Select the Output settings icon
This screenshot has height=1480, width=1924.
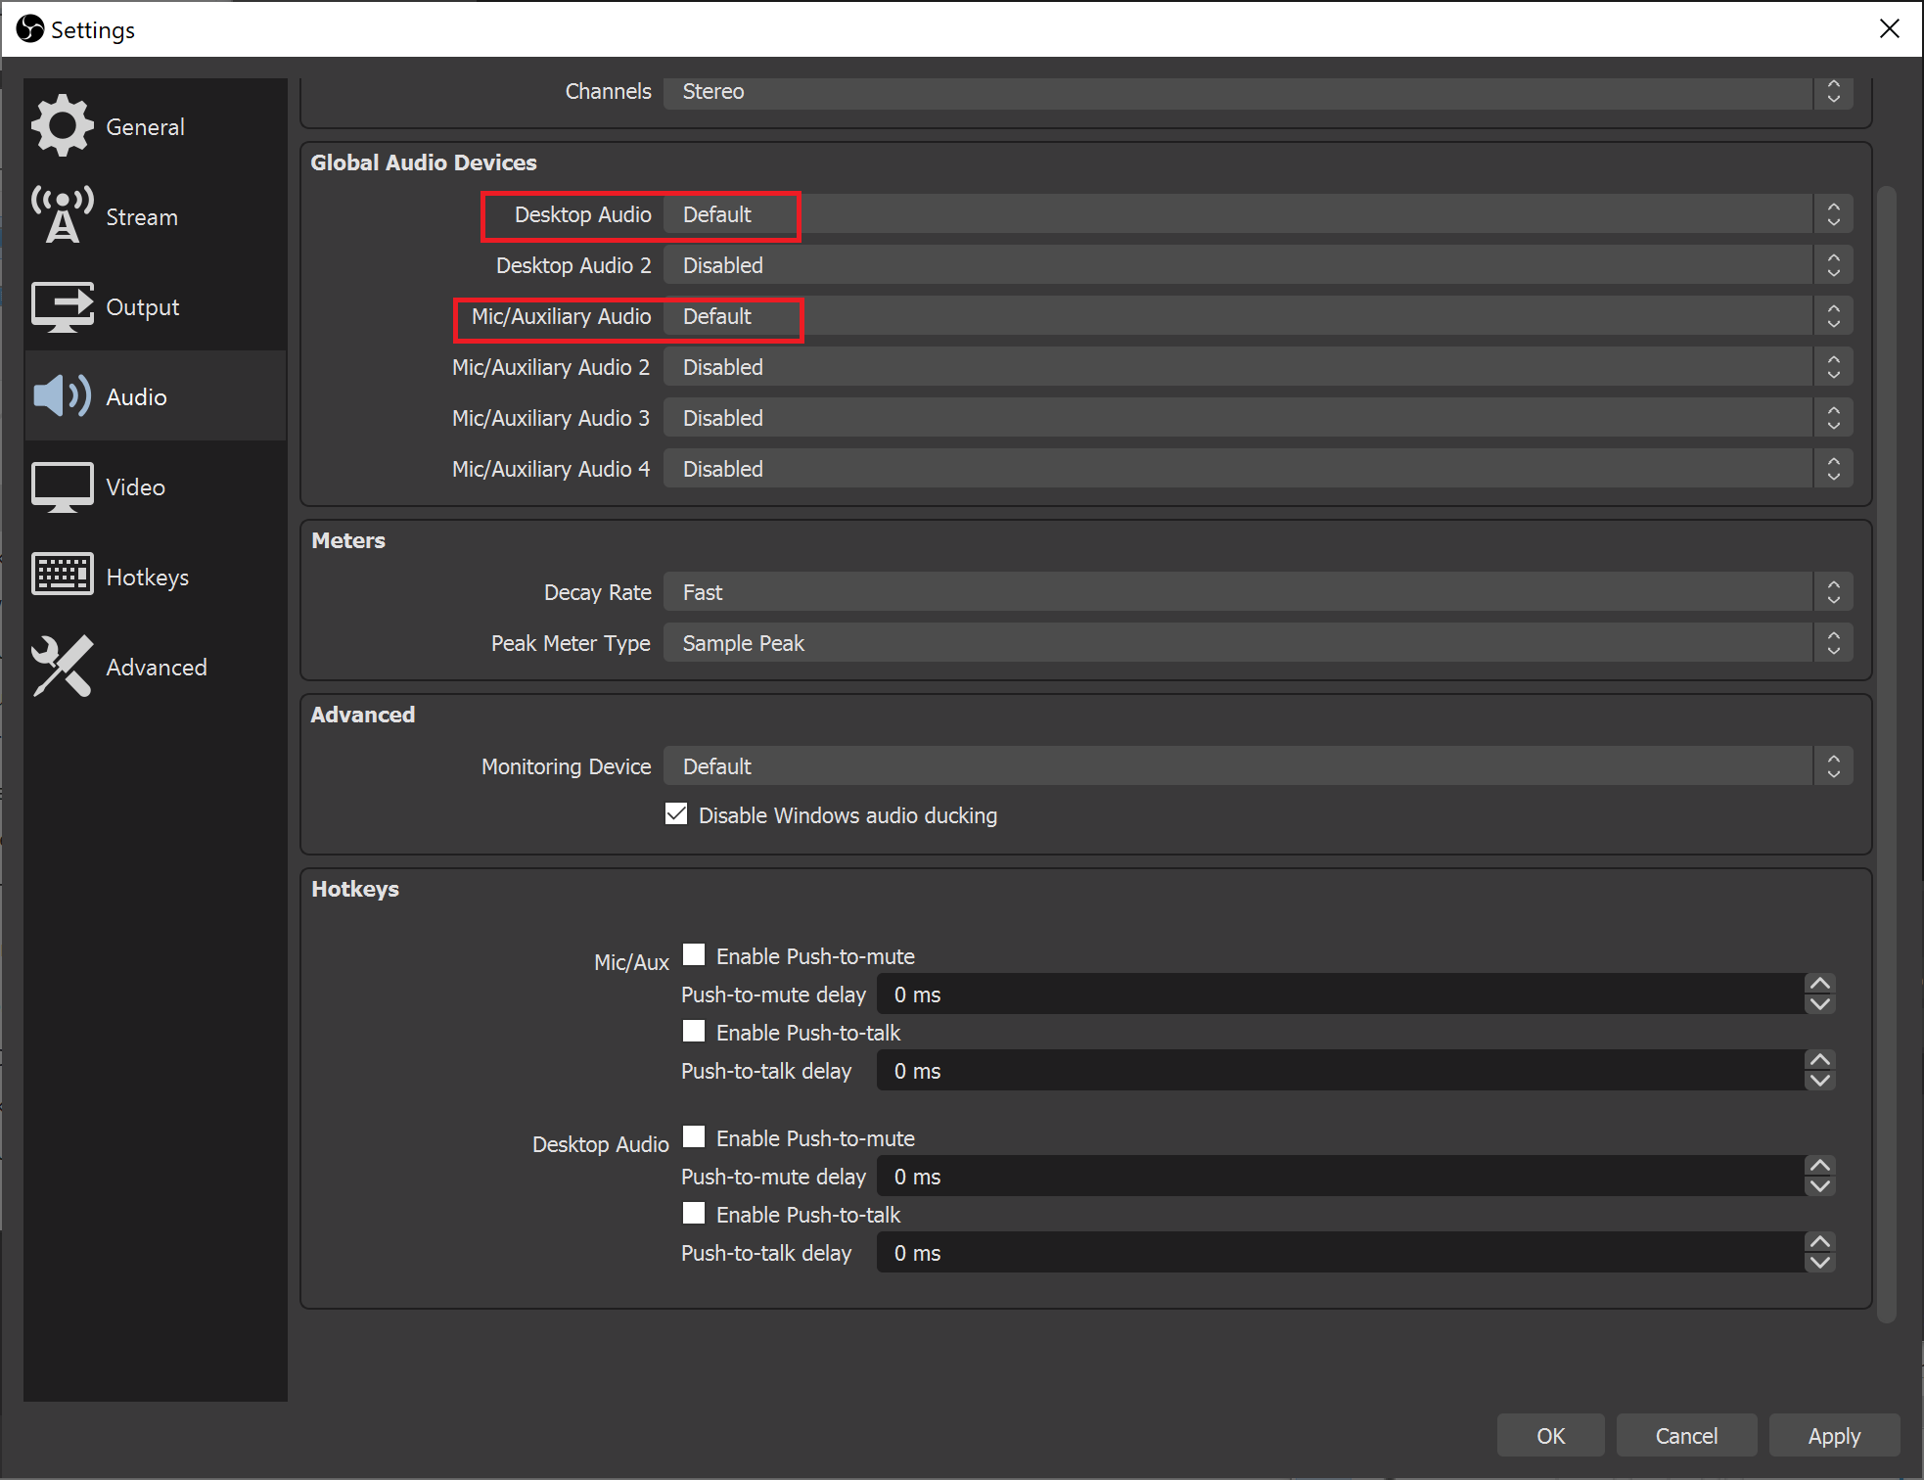point(62,306)
